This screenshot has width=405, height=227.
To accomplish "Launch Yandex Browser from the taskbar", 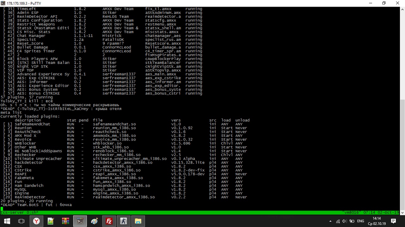I will click(x=36, y=221).
